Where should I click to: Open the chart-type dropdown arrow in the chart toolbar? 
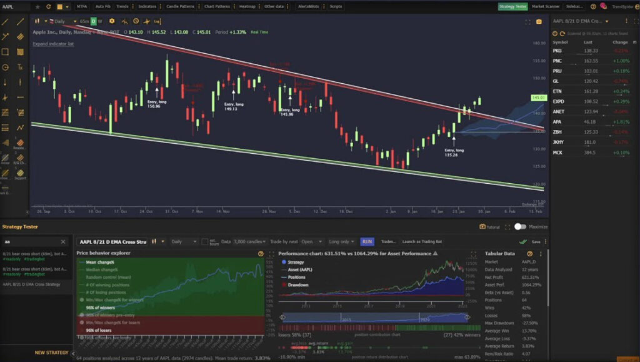pyautogui.click(x=46, y=21)
